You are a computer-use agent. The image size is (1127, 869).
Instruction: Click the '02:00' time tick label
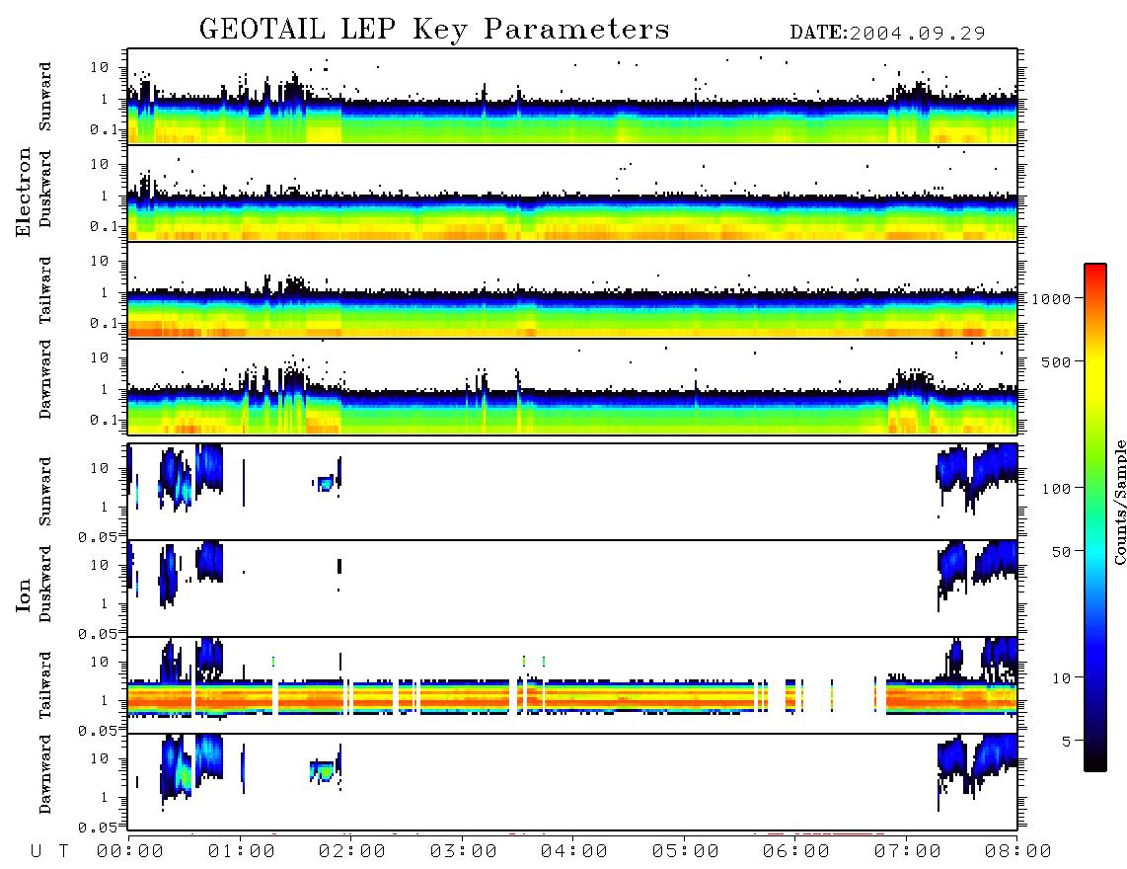(352, 852)
